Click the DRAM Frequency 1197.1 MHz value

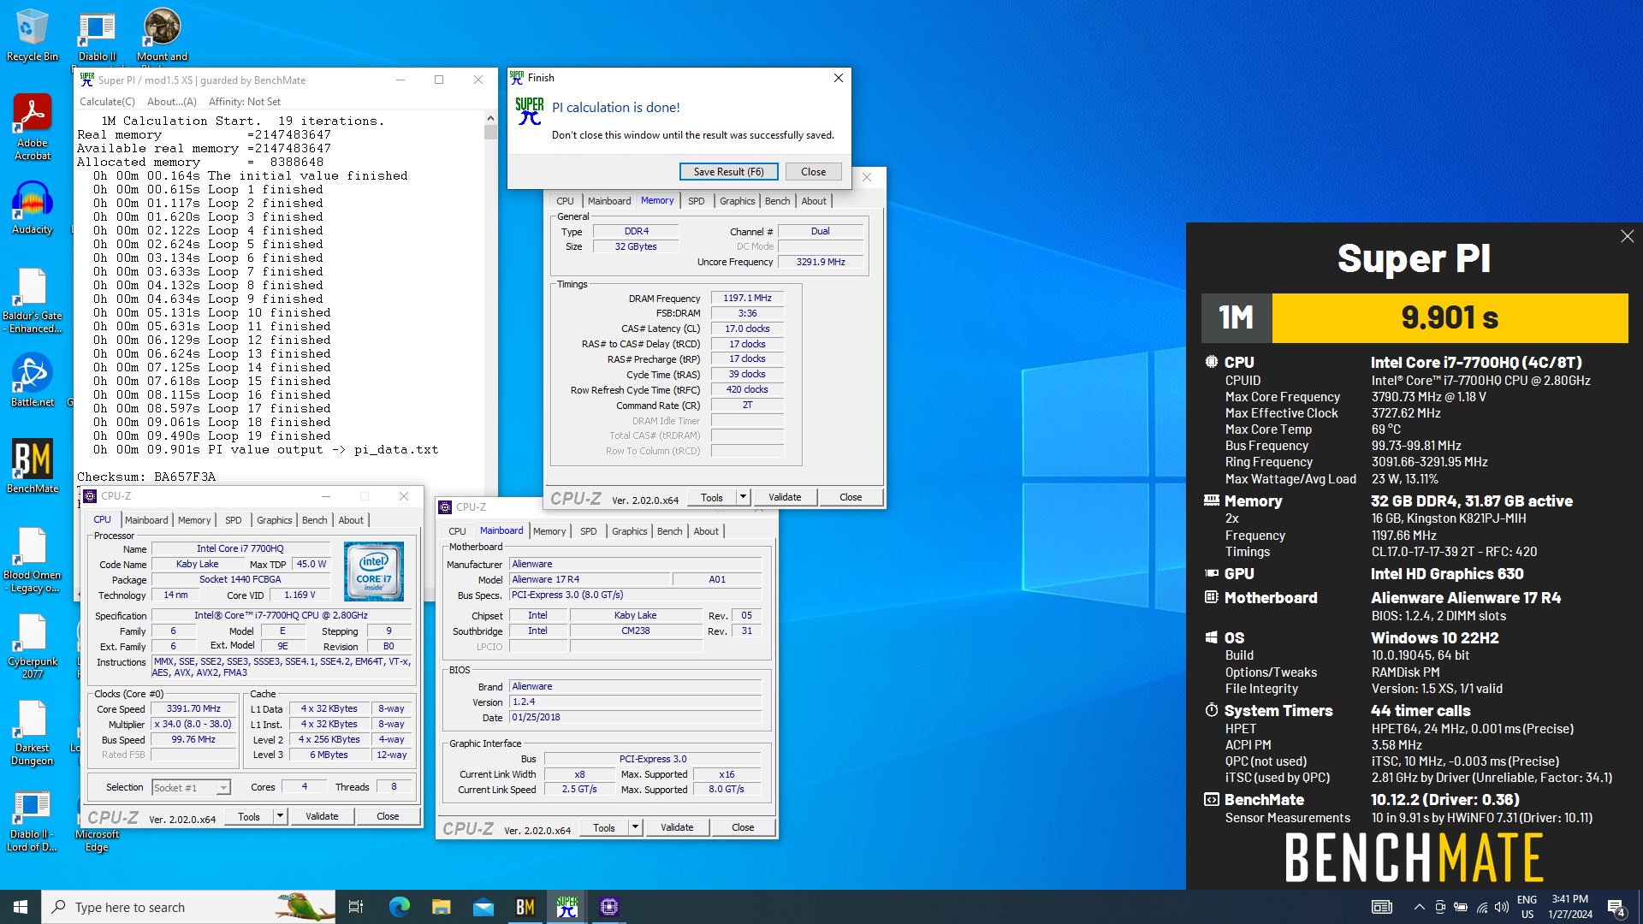(747, 299)
